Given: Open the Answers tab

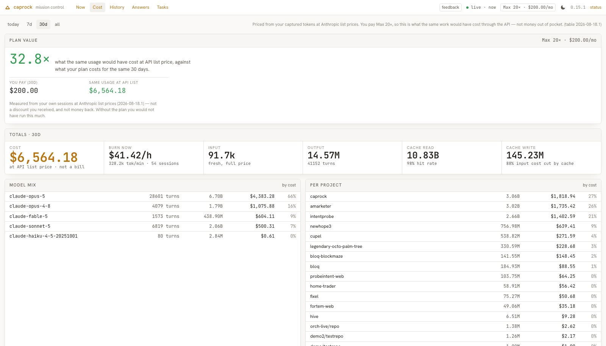Looking at the screenshot, I should point(141,7).
